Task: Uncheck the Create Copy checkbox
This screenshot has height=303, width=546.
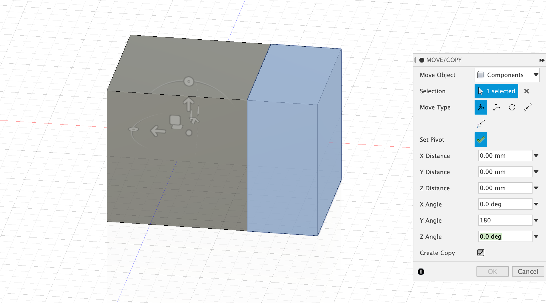Action: 481,253
